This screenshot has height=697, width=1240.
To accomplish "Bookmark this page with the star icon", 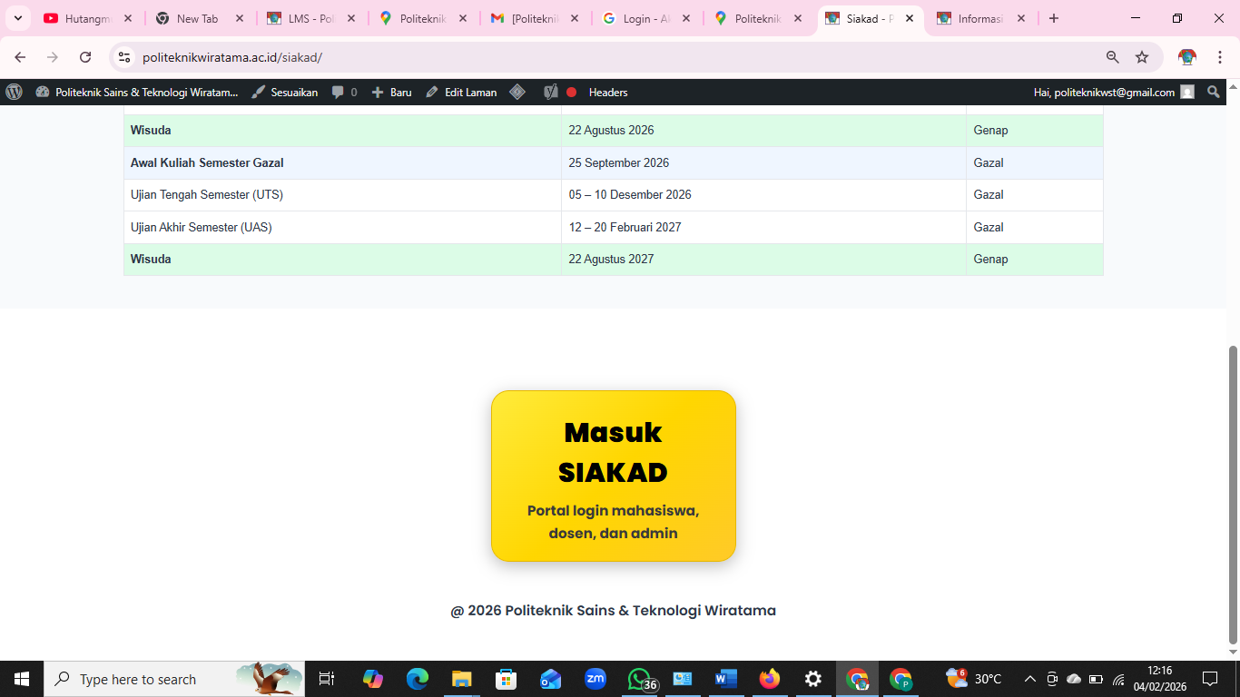I will (x=1142, y=57).
